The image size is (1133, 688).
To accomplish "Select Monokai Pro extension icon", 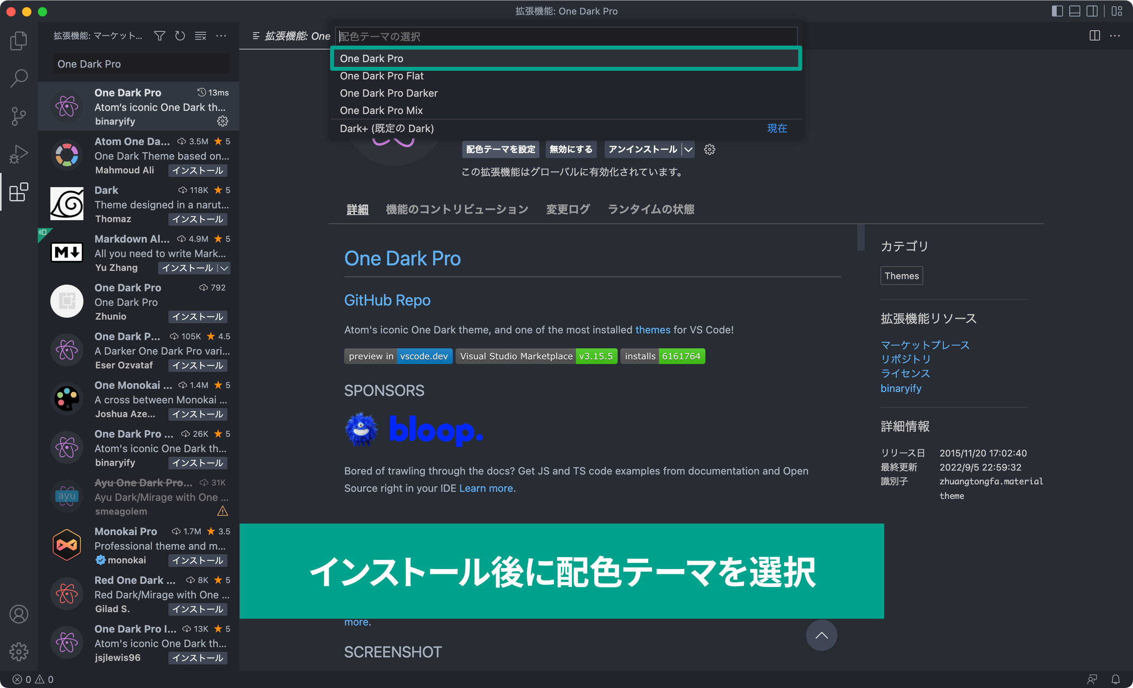I will coord(66,545).
